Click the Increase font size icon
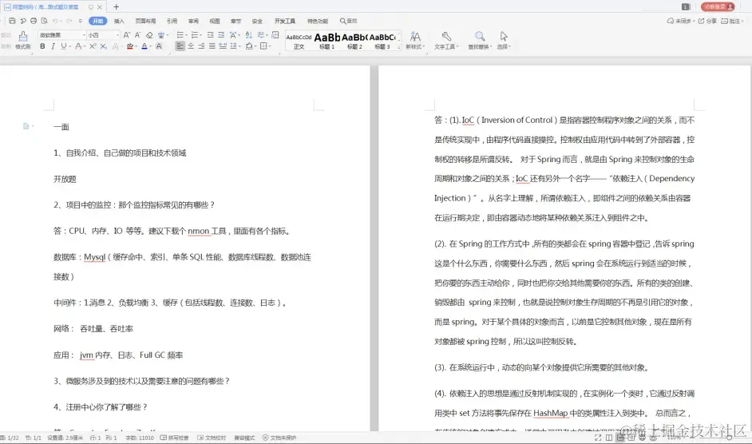The image size is (752, 444). (x=126, y=35)
